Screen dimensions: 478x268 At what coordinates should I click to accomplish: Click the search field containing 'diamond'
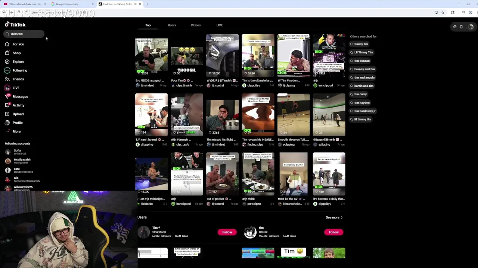[24, 34]
